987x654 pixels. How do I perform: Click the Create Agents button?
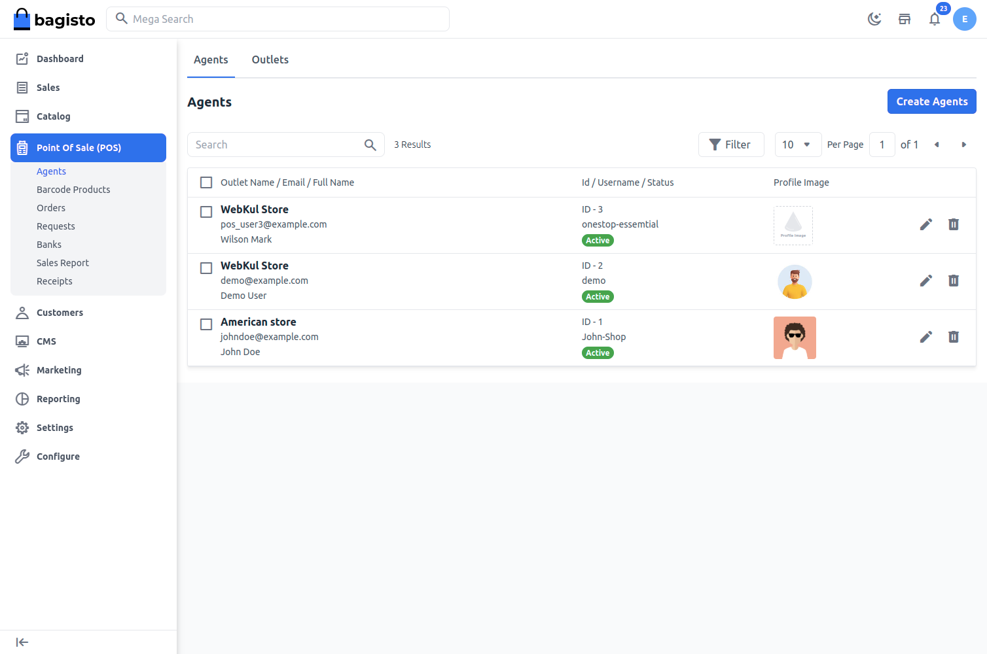pyautogui.click(x=931, y=101)
